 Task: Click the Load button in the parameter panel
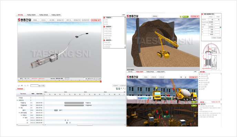[219, 38]
